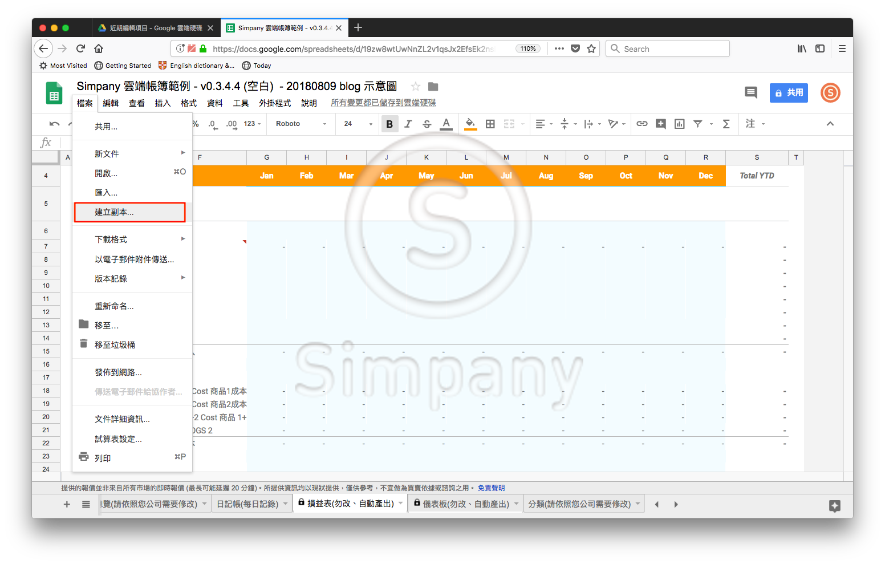Insert a comment via toolbar icon

pyautogui.click(x=661, y=124)
